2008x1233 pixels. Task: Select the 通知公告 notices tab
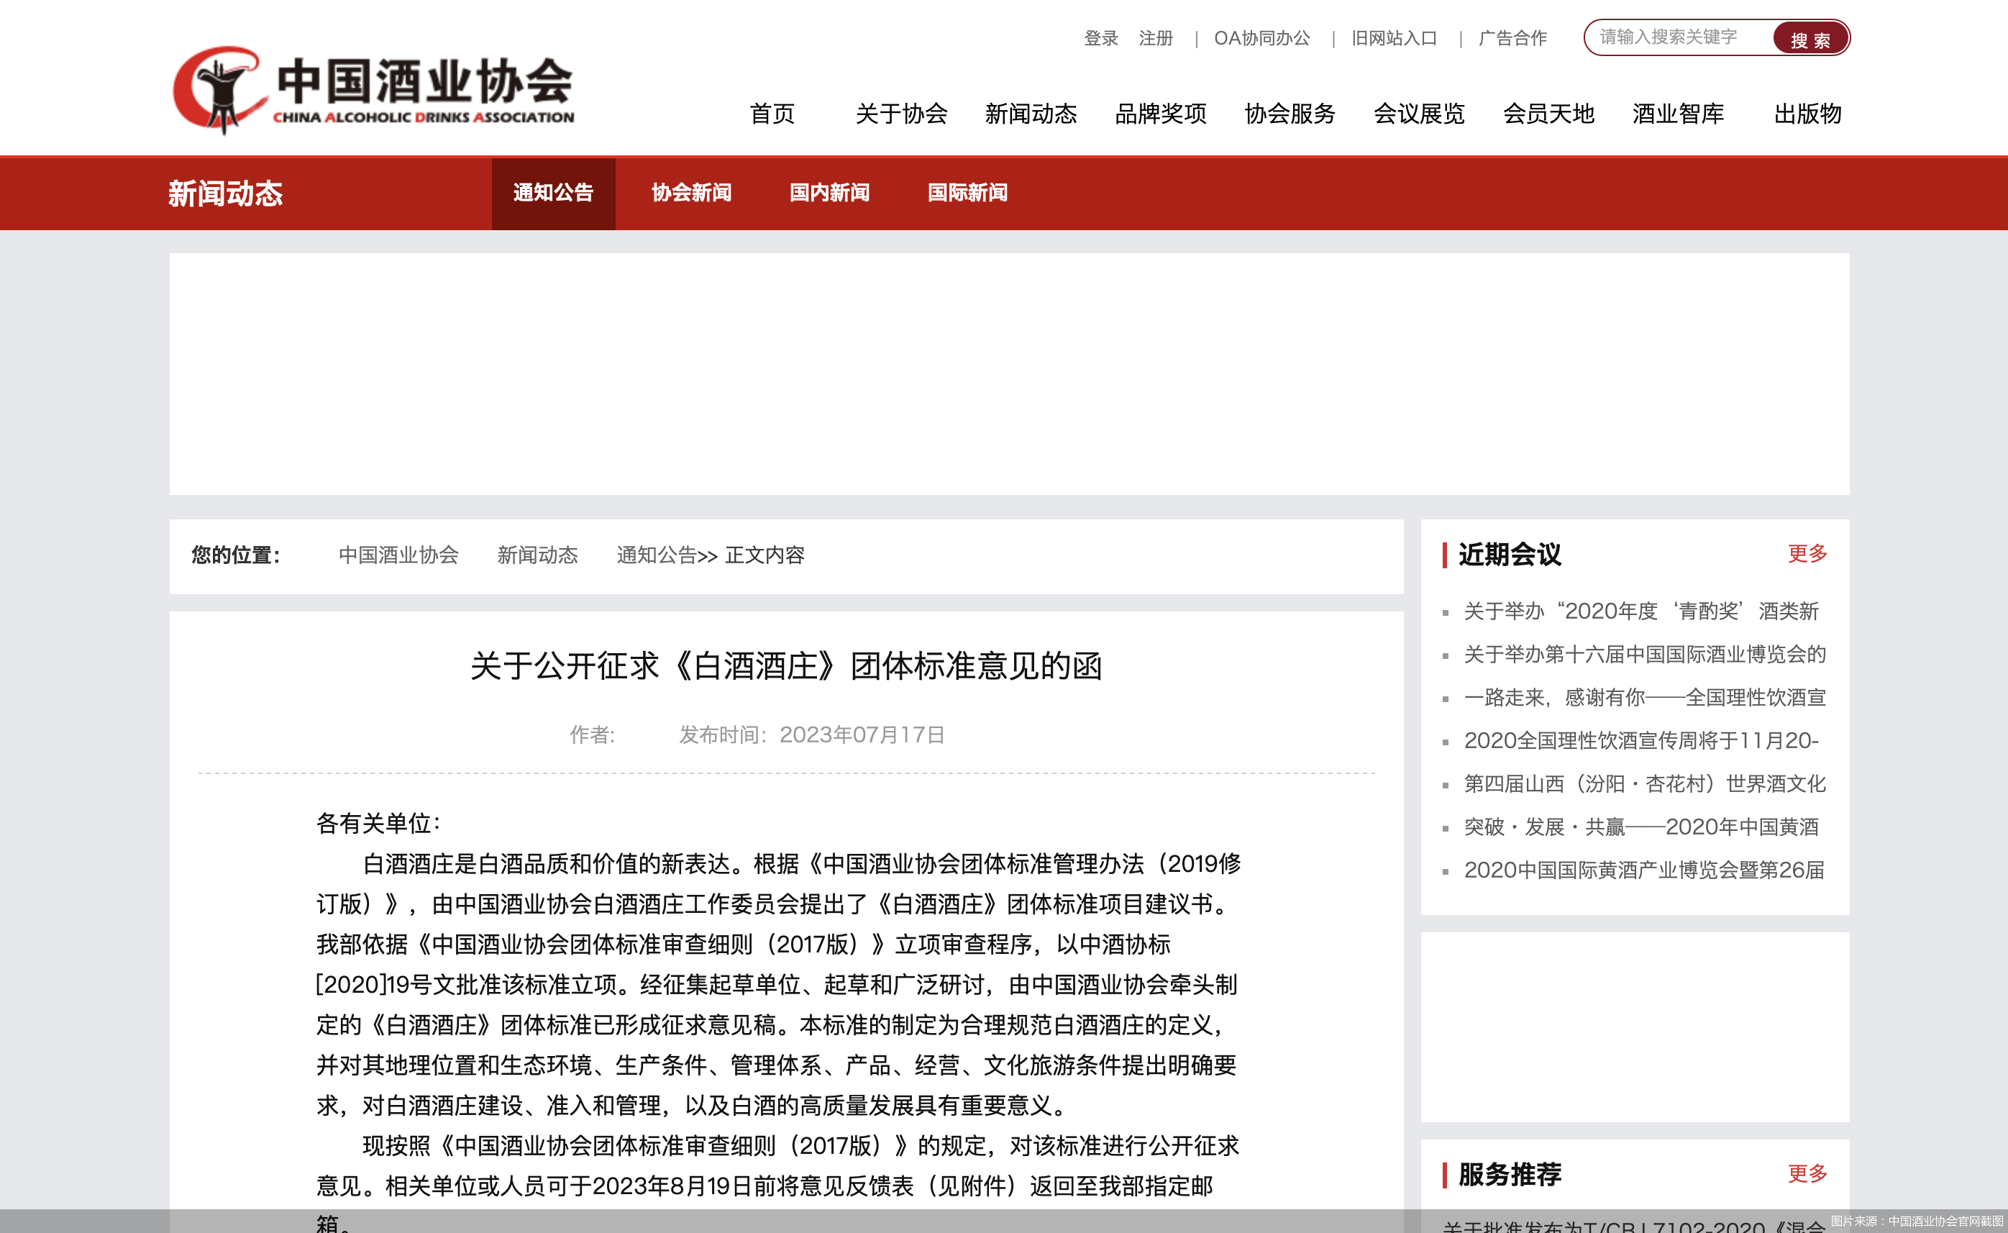pos(553,194)
